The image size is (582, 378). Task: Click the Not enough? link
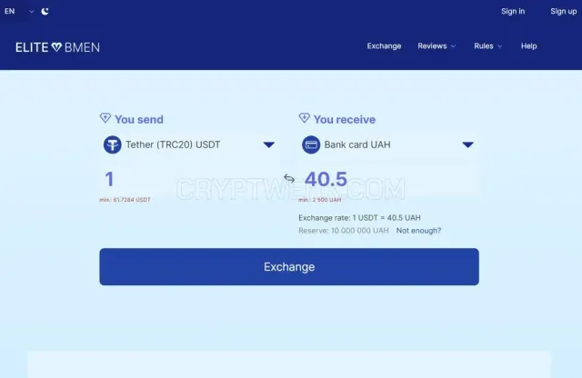tap(418, 231)
